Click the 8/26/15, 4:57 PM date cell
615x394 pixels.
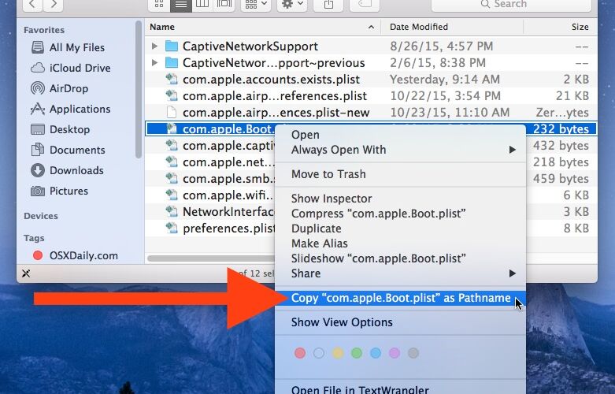(441, 46)
